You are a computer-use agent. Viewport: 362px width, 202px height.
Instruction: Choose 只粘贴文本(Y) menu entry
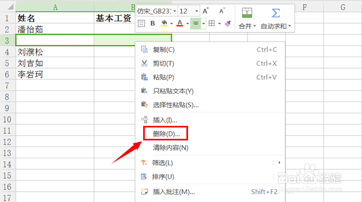point(210,91)
